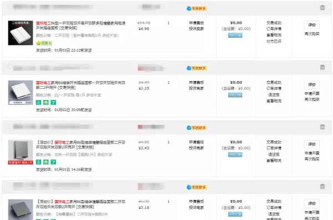Remove the ¥2.43 order using trash icon
Viewport: 333px width, 220px height.
[x=322, y=127]
